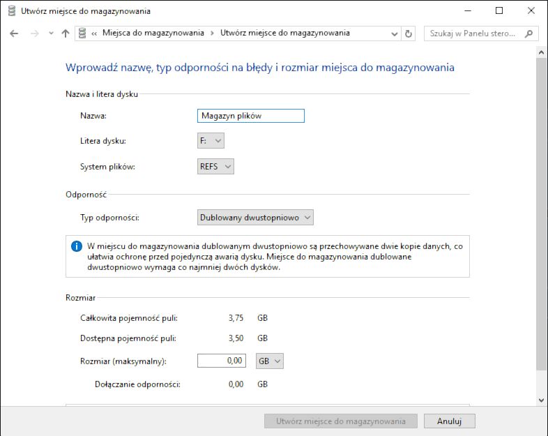Go back with the Back arrow
This screenshot has height=436, width=548.
coord(14,33)
